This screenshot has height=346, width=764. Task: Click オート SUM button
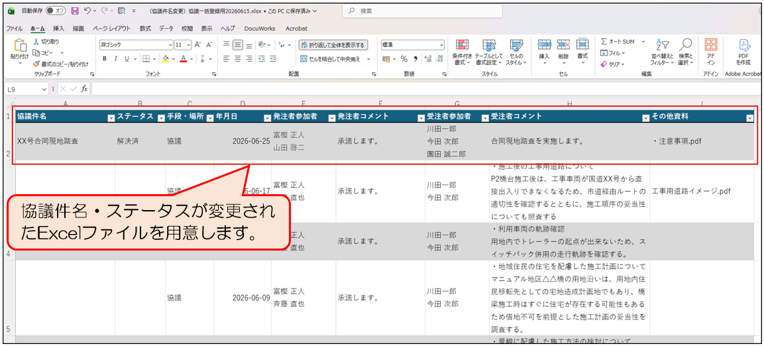pos(618,42)
